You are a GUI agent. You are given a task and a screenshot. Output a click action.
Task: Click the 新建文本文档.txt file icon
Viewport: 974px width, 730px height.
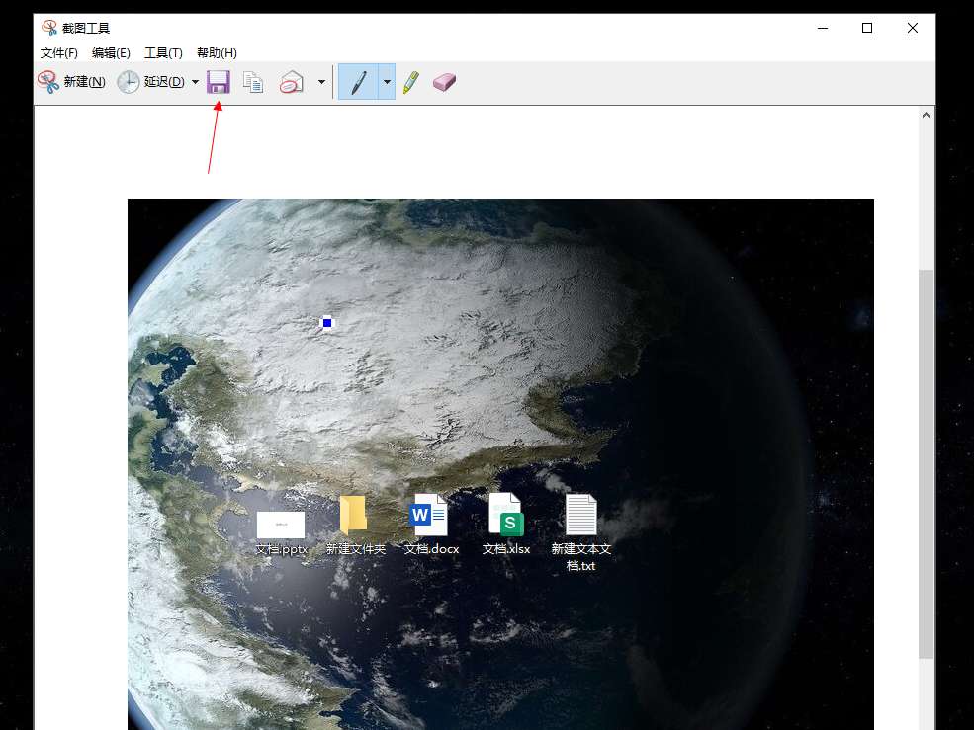click(x=581, y=514)
